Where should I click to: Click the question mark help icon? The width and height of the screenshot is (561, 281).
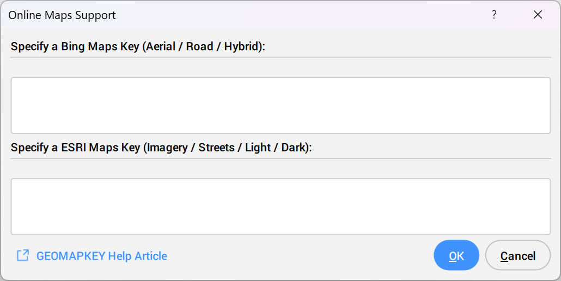coord(494,15)
